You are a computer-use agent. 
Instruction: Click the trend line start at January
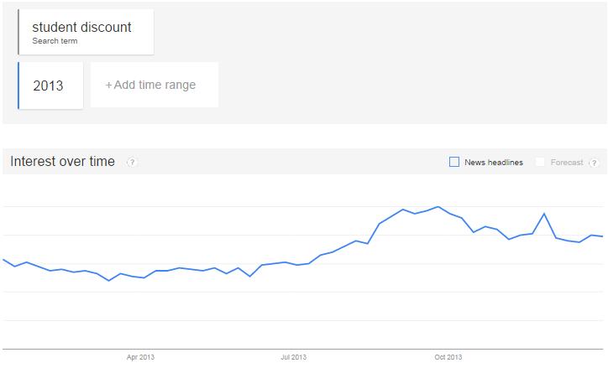pos(3,260)
